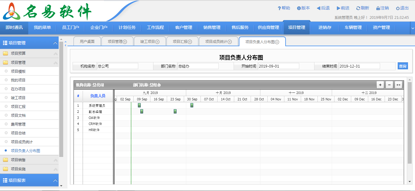This screenshot has width=415, height=191.
Task: Zoom in Gantt chart with plus button
Action: pos(380,85)
